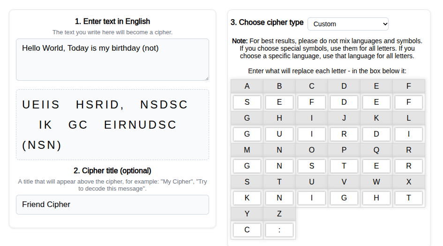The width and height of the screenshot is (443, 246).
Task: Click the replacement box under letter X
Action: [408, 198]
